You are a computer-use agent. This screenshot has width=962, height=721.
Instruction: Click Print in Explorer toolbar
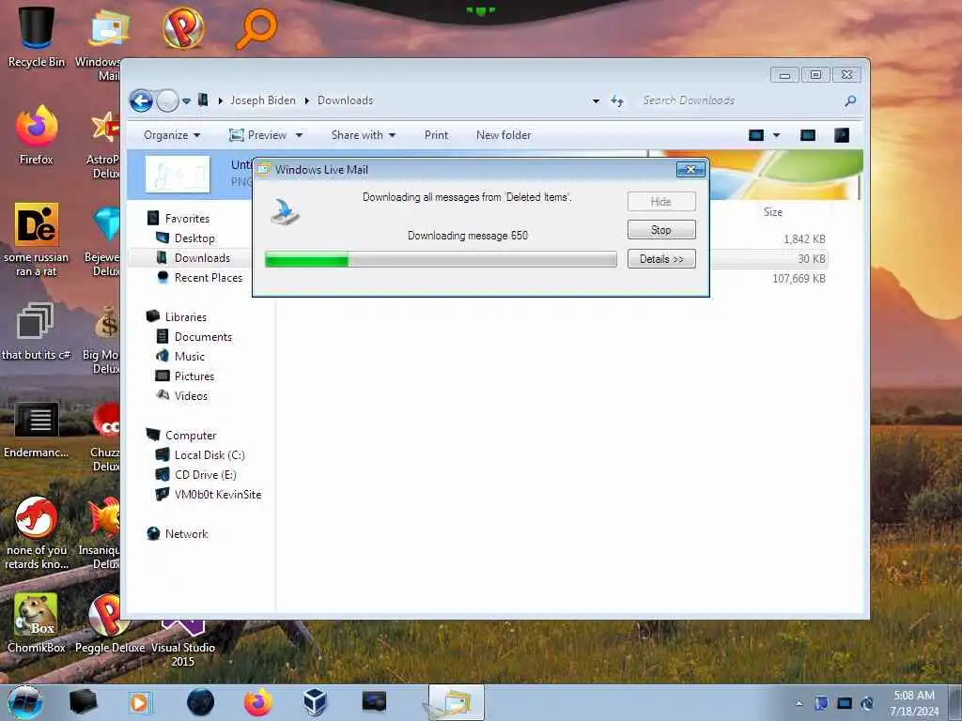[436, 135]
